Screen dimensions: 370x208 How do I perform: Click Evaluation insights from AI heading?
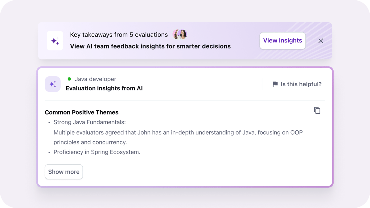point(104,88)
